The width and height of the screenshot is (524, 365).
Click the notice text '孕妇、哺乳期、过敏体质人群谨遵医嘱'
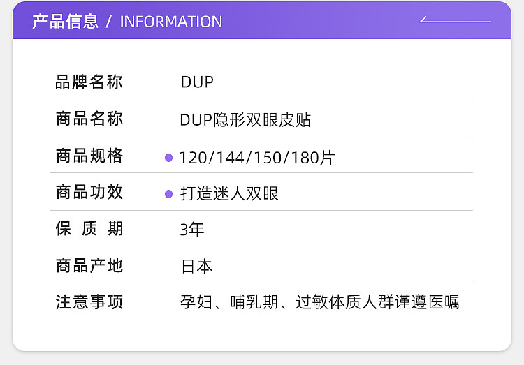coord(320,302)
